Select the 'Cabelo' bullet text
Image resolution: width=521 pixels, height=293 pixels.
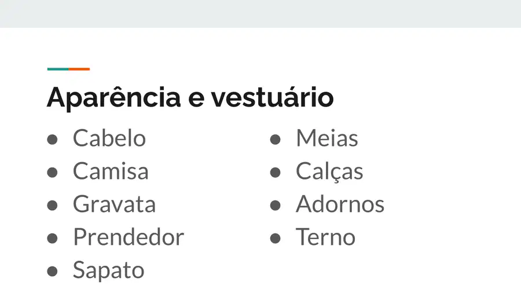click(x=109, y=138)
